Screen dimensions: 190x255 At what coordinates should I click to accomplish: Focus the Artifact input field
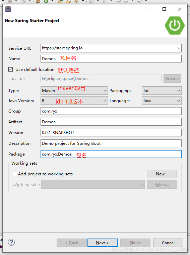coord(111,122)
